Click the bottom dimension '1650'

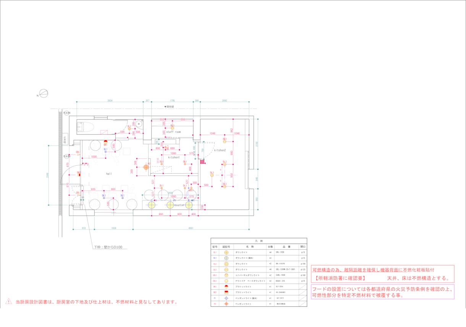[x=113, y=228]
